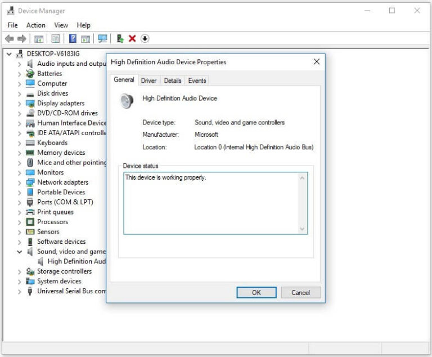This screenshot has height=357, width=432.
Task: Click the blue Help toolbar icon
Action: pyautogui.click(x=73, y=38)
